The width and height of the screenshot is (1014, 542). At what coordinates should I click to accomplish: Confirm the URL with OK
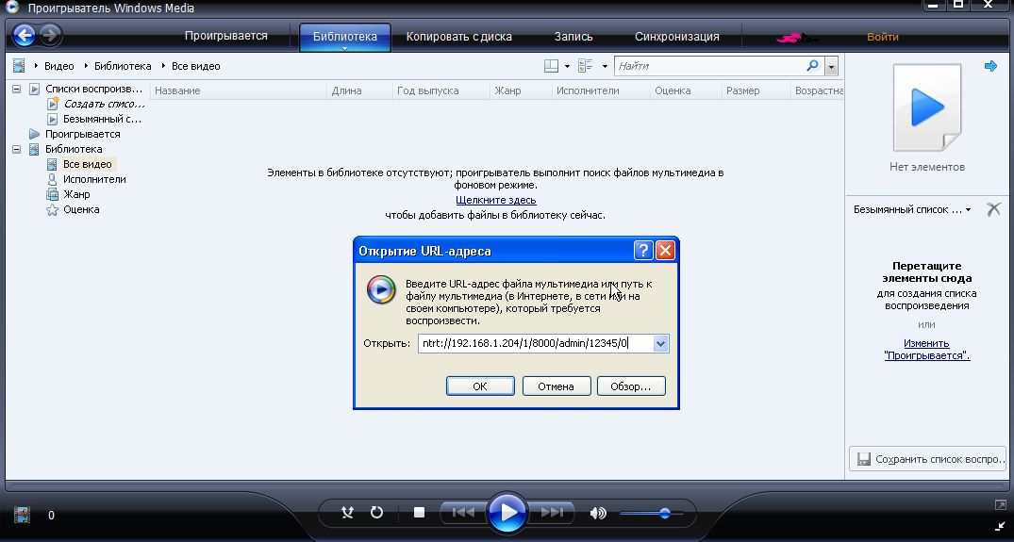[x=480, y=386]
